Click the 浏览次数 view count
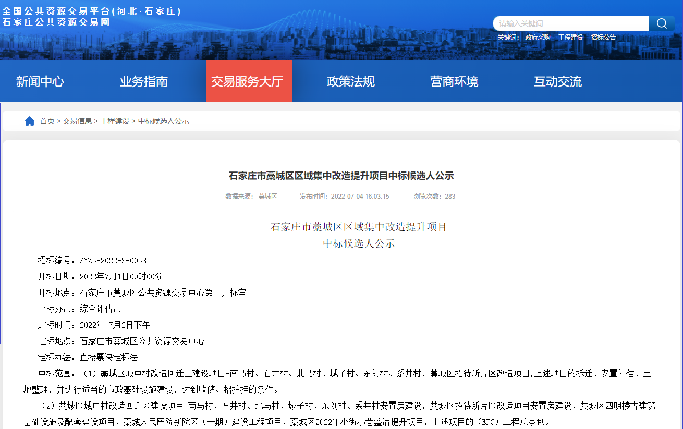Viewport: 683px width, 429px height. pyautogui.click(x=434, y=197)
